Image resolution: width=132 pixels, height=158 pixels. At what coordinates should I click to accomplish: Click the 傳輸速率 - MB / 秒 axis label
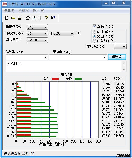click(53, 145)
